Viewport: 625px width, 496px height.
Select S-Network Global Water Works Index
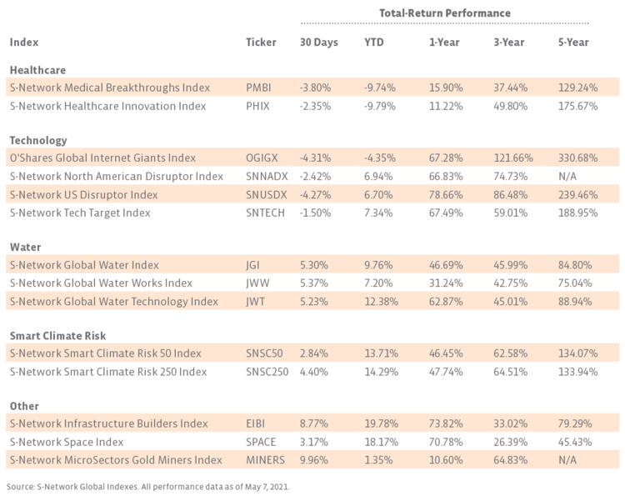coord(100,283)
